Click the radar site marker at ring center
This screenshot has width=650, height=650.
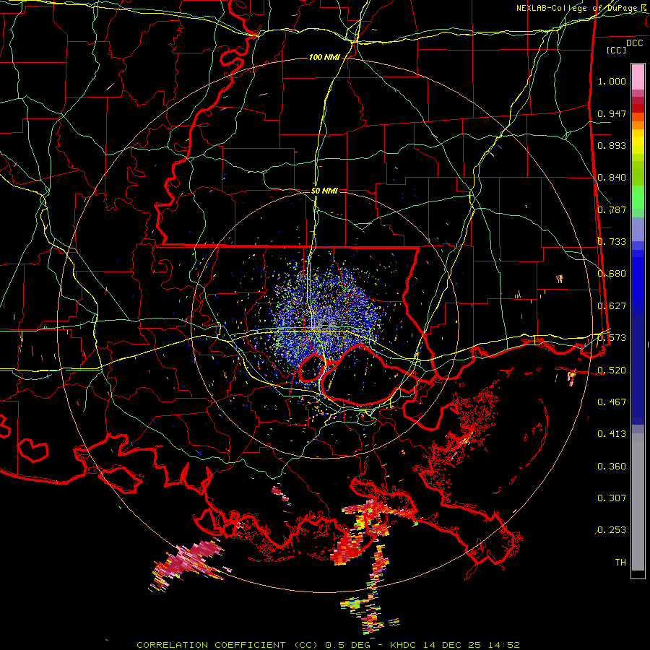tap(325, 326)
